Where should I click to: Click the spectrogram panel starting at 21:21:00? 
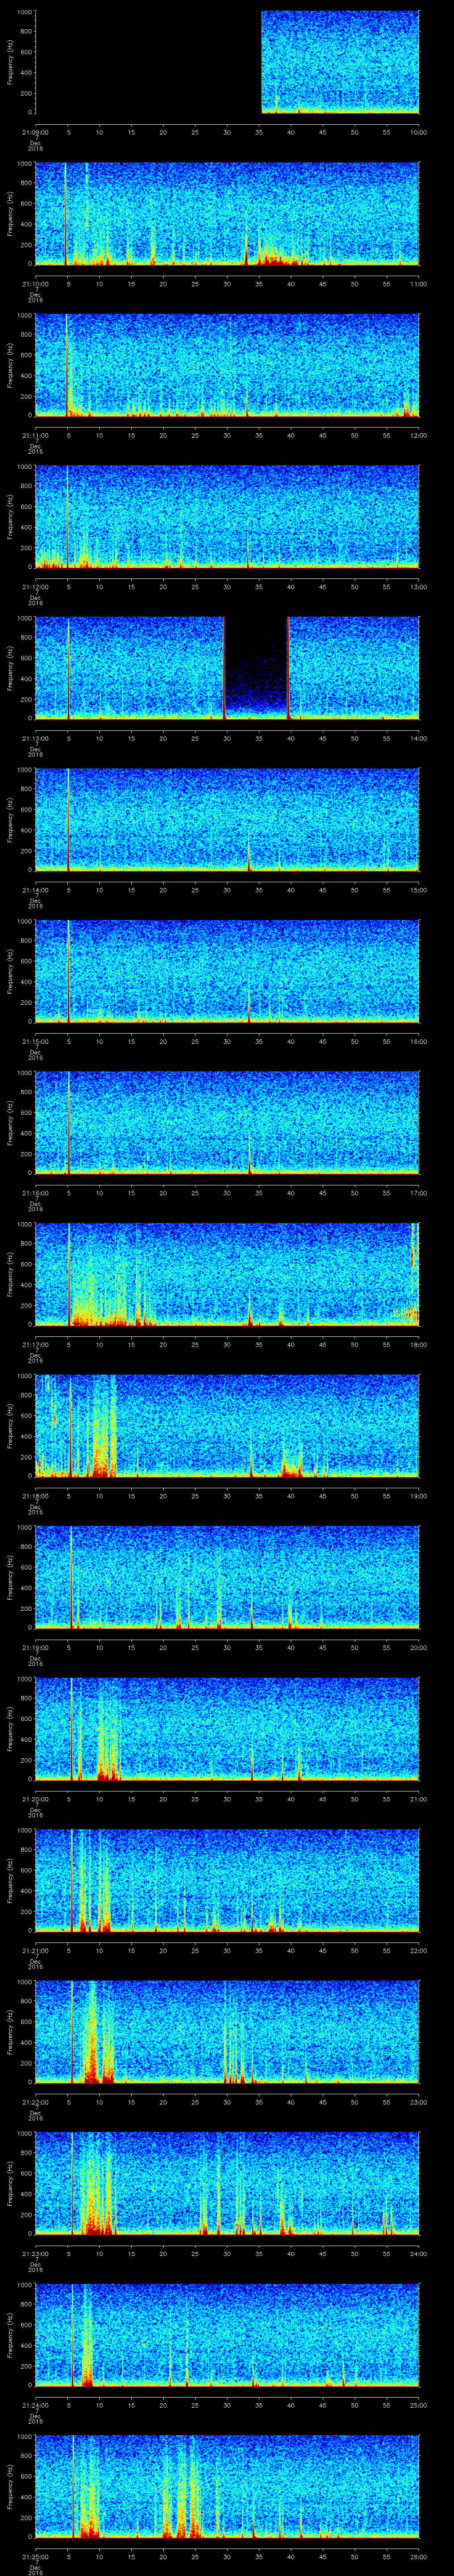227,1880
